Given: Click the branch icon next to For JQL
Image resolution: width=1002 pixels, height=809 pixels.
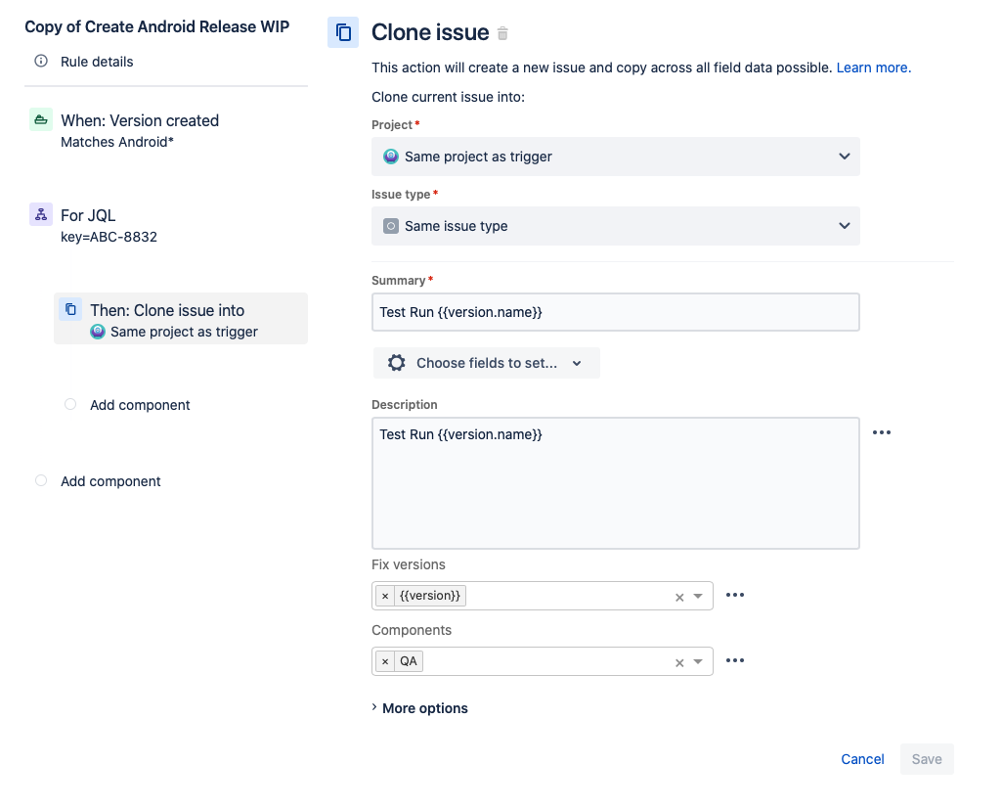Looking at the screenshot, I should [x=40, y=215].
